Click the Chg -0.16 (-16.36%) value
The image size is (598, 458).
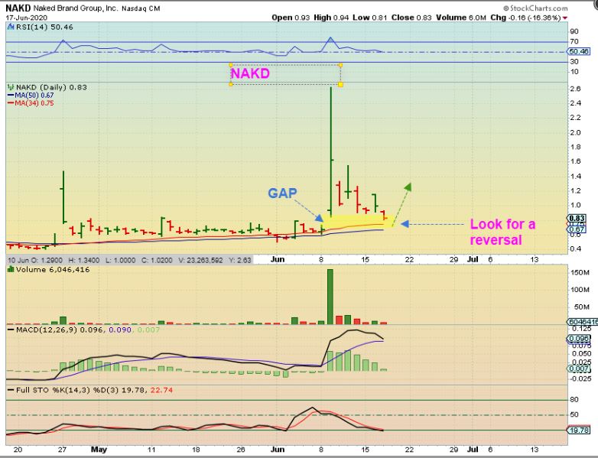coord(525,18)
